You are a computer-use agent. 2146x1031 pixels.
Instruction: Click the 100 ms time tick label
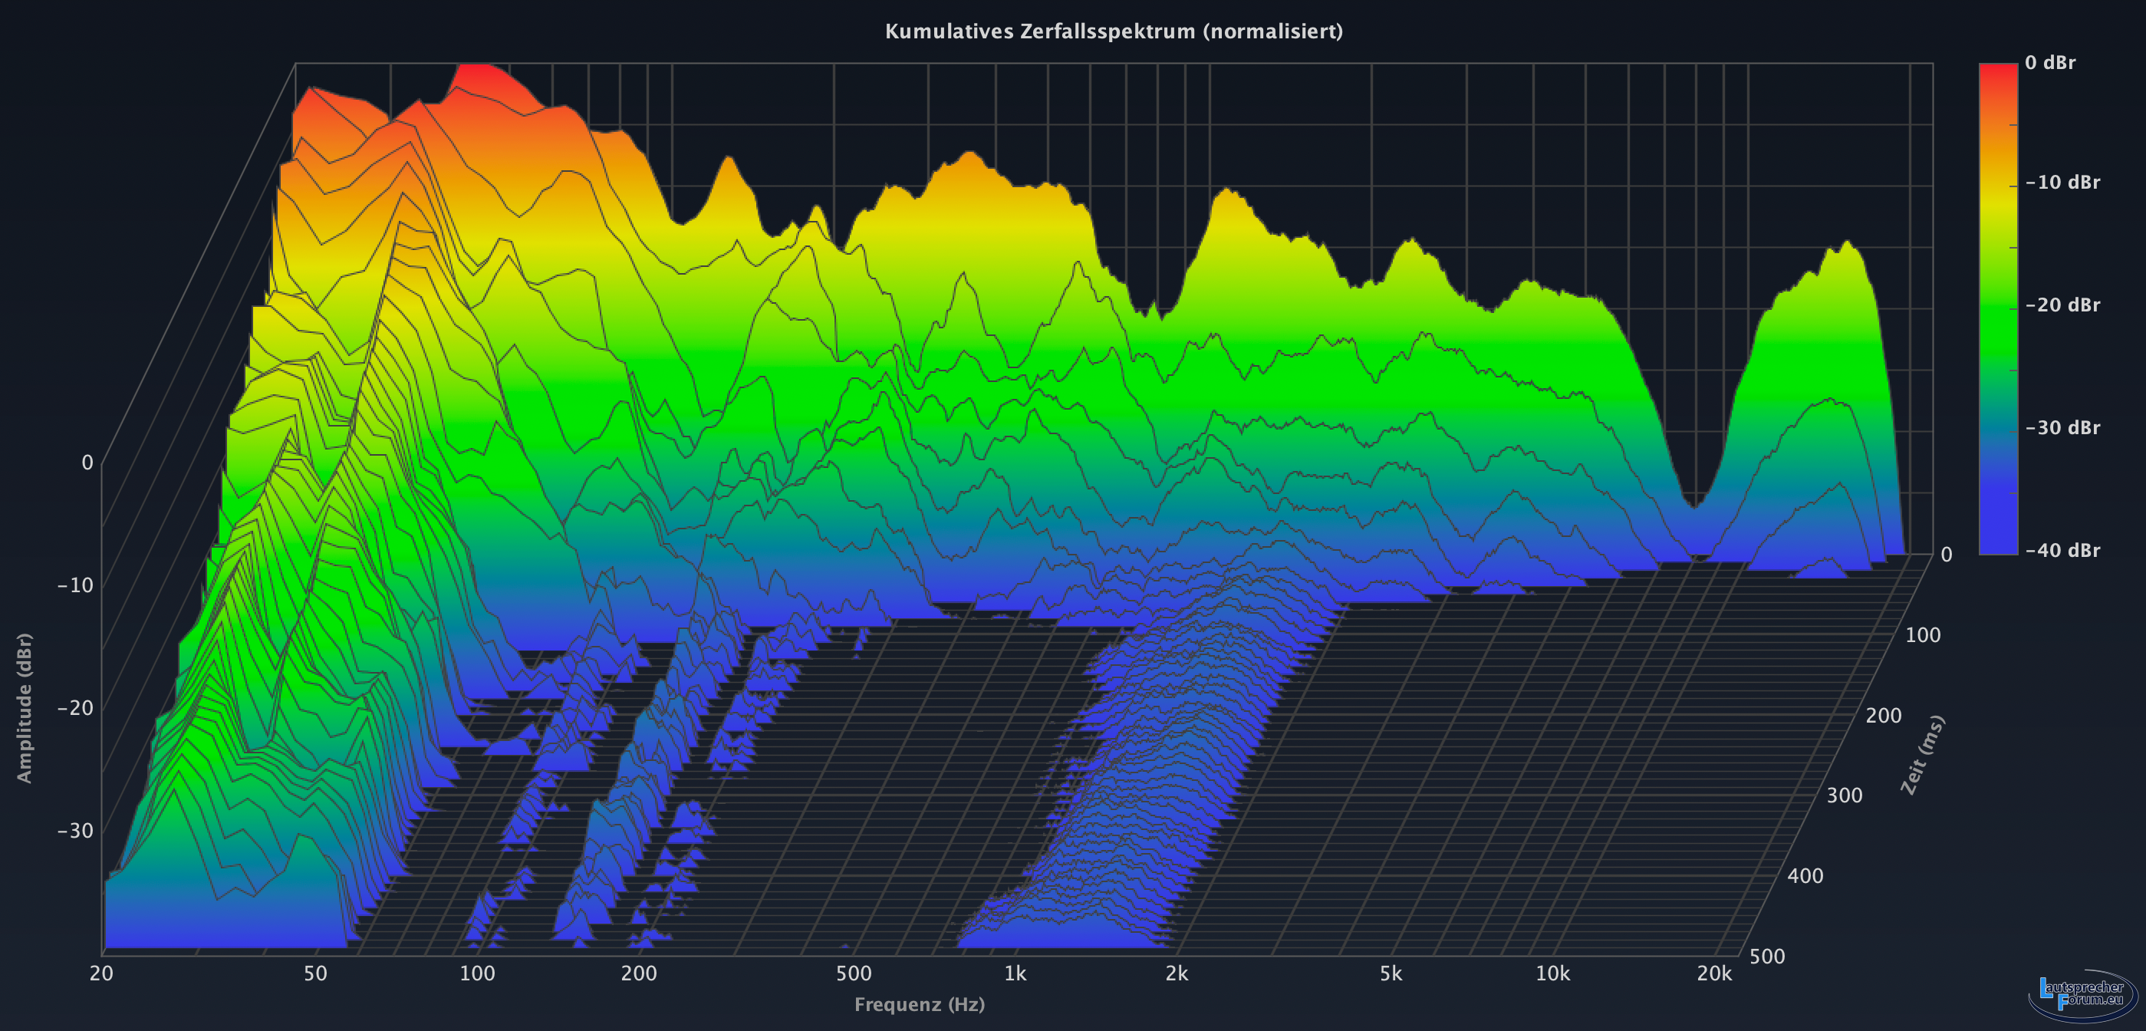click(1923, 635)
